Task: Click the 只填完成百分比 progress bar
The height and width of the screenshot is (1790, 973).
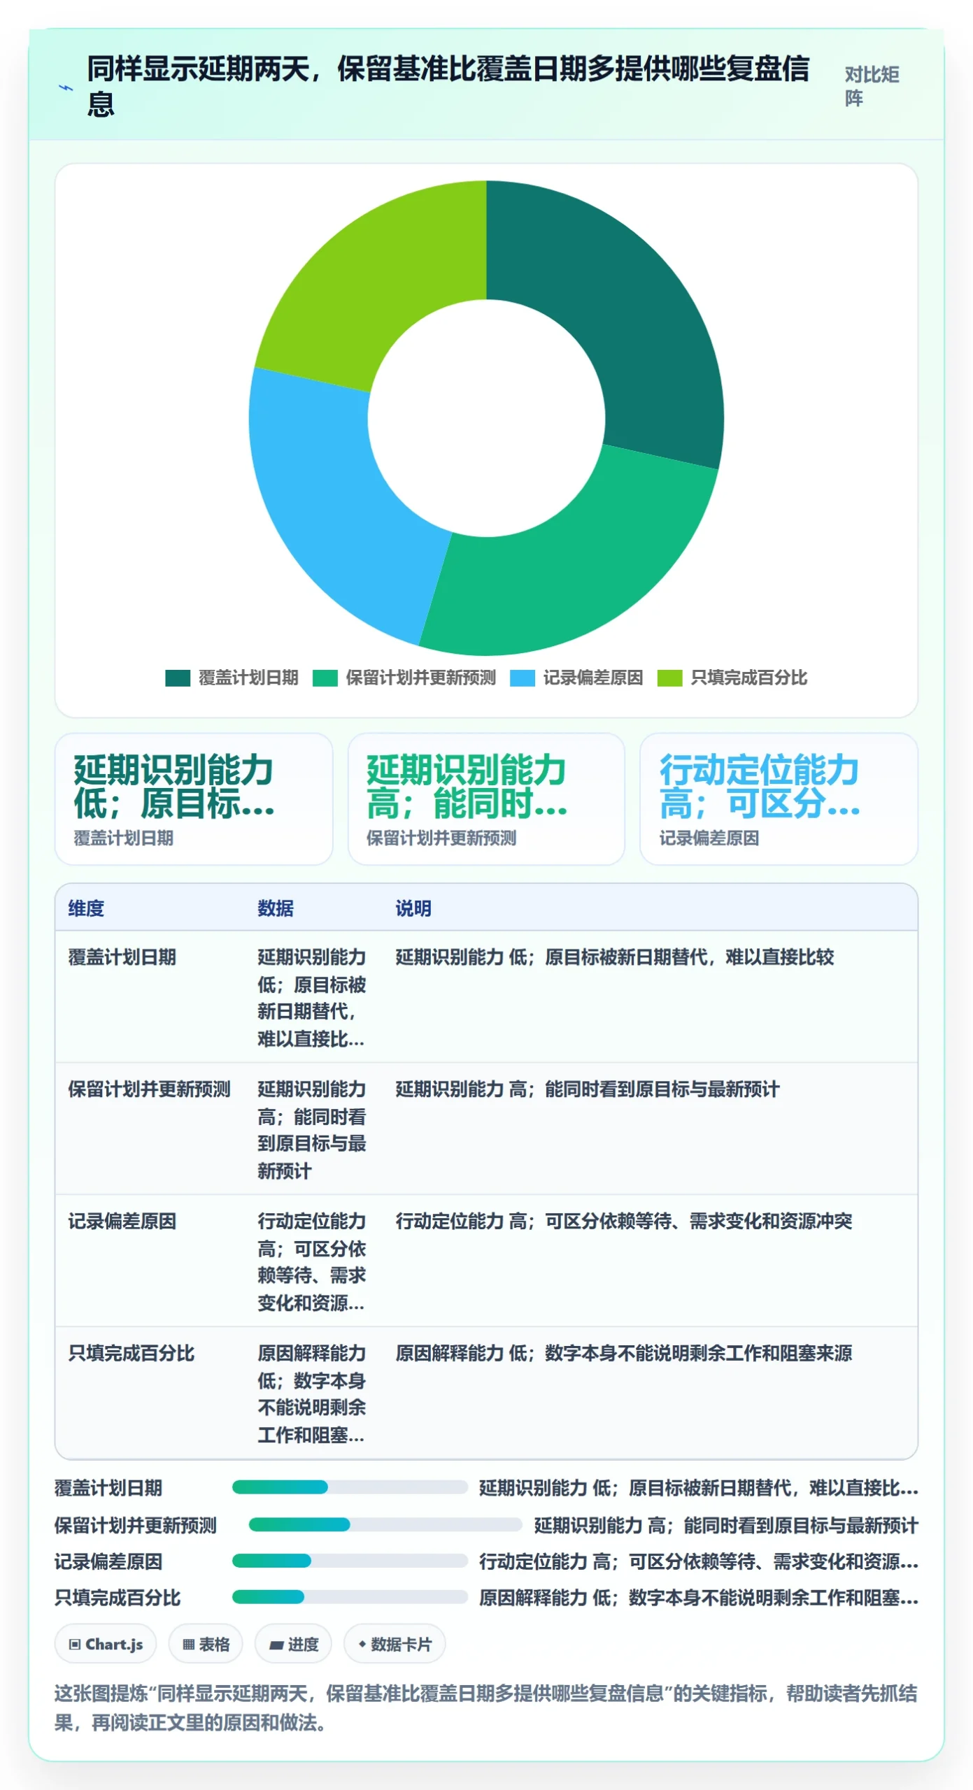Action: 350,1597
